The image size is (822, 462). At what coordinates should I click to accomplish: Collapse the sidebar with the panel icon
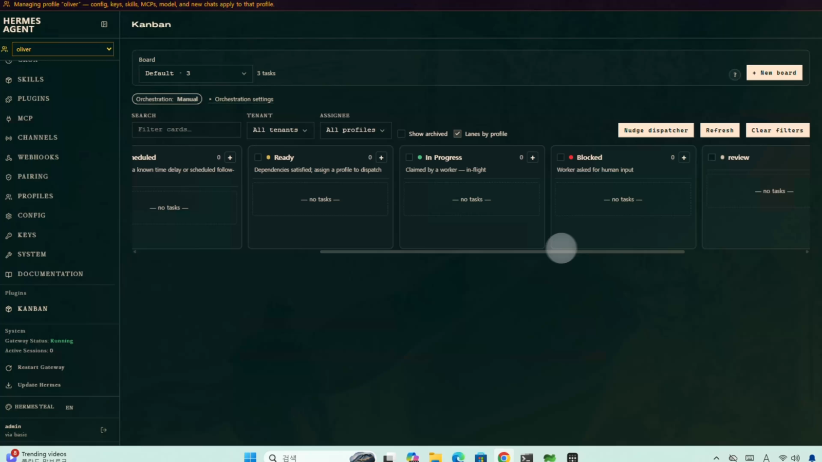coord(104,24)
